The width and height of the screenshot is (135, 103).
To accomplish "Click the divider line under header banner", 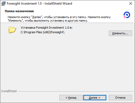I will coord(67,23).
